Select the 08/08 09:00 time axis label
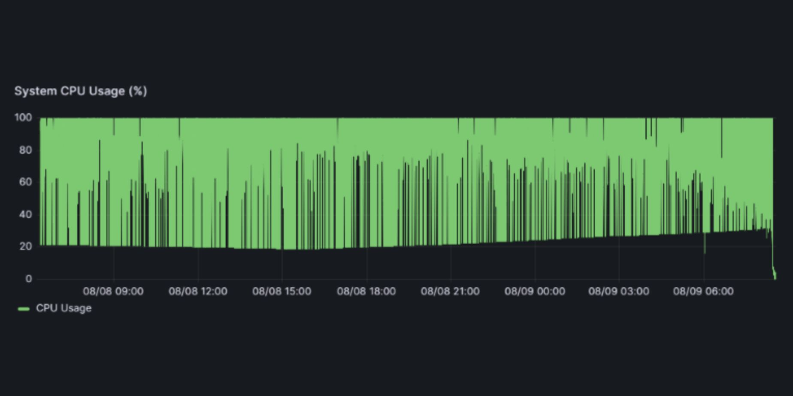This screenshot has height=396, width=793. pyautogui.click(x=113, y=291)
